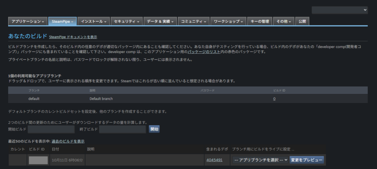
Task: Open the SteamPipe ドキュメントを表示 link
Action: [73, 37]
